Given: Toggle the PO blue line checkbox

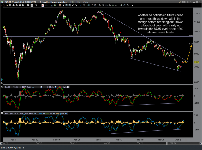Looking at the screenshot, I should 44,113.
